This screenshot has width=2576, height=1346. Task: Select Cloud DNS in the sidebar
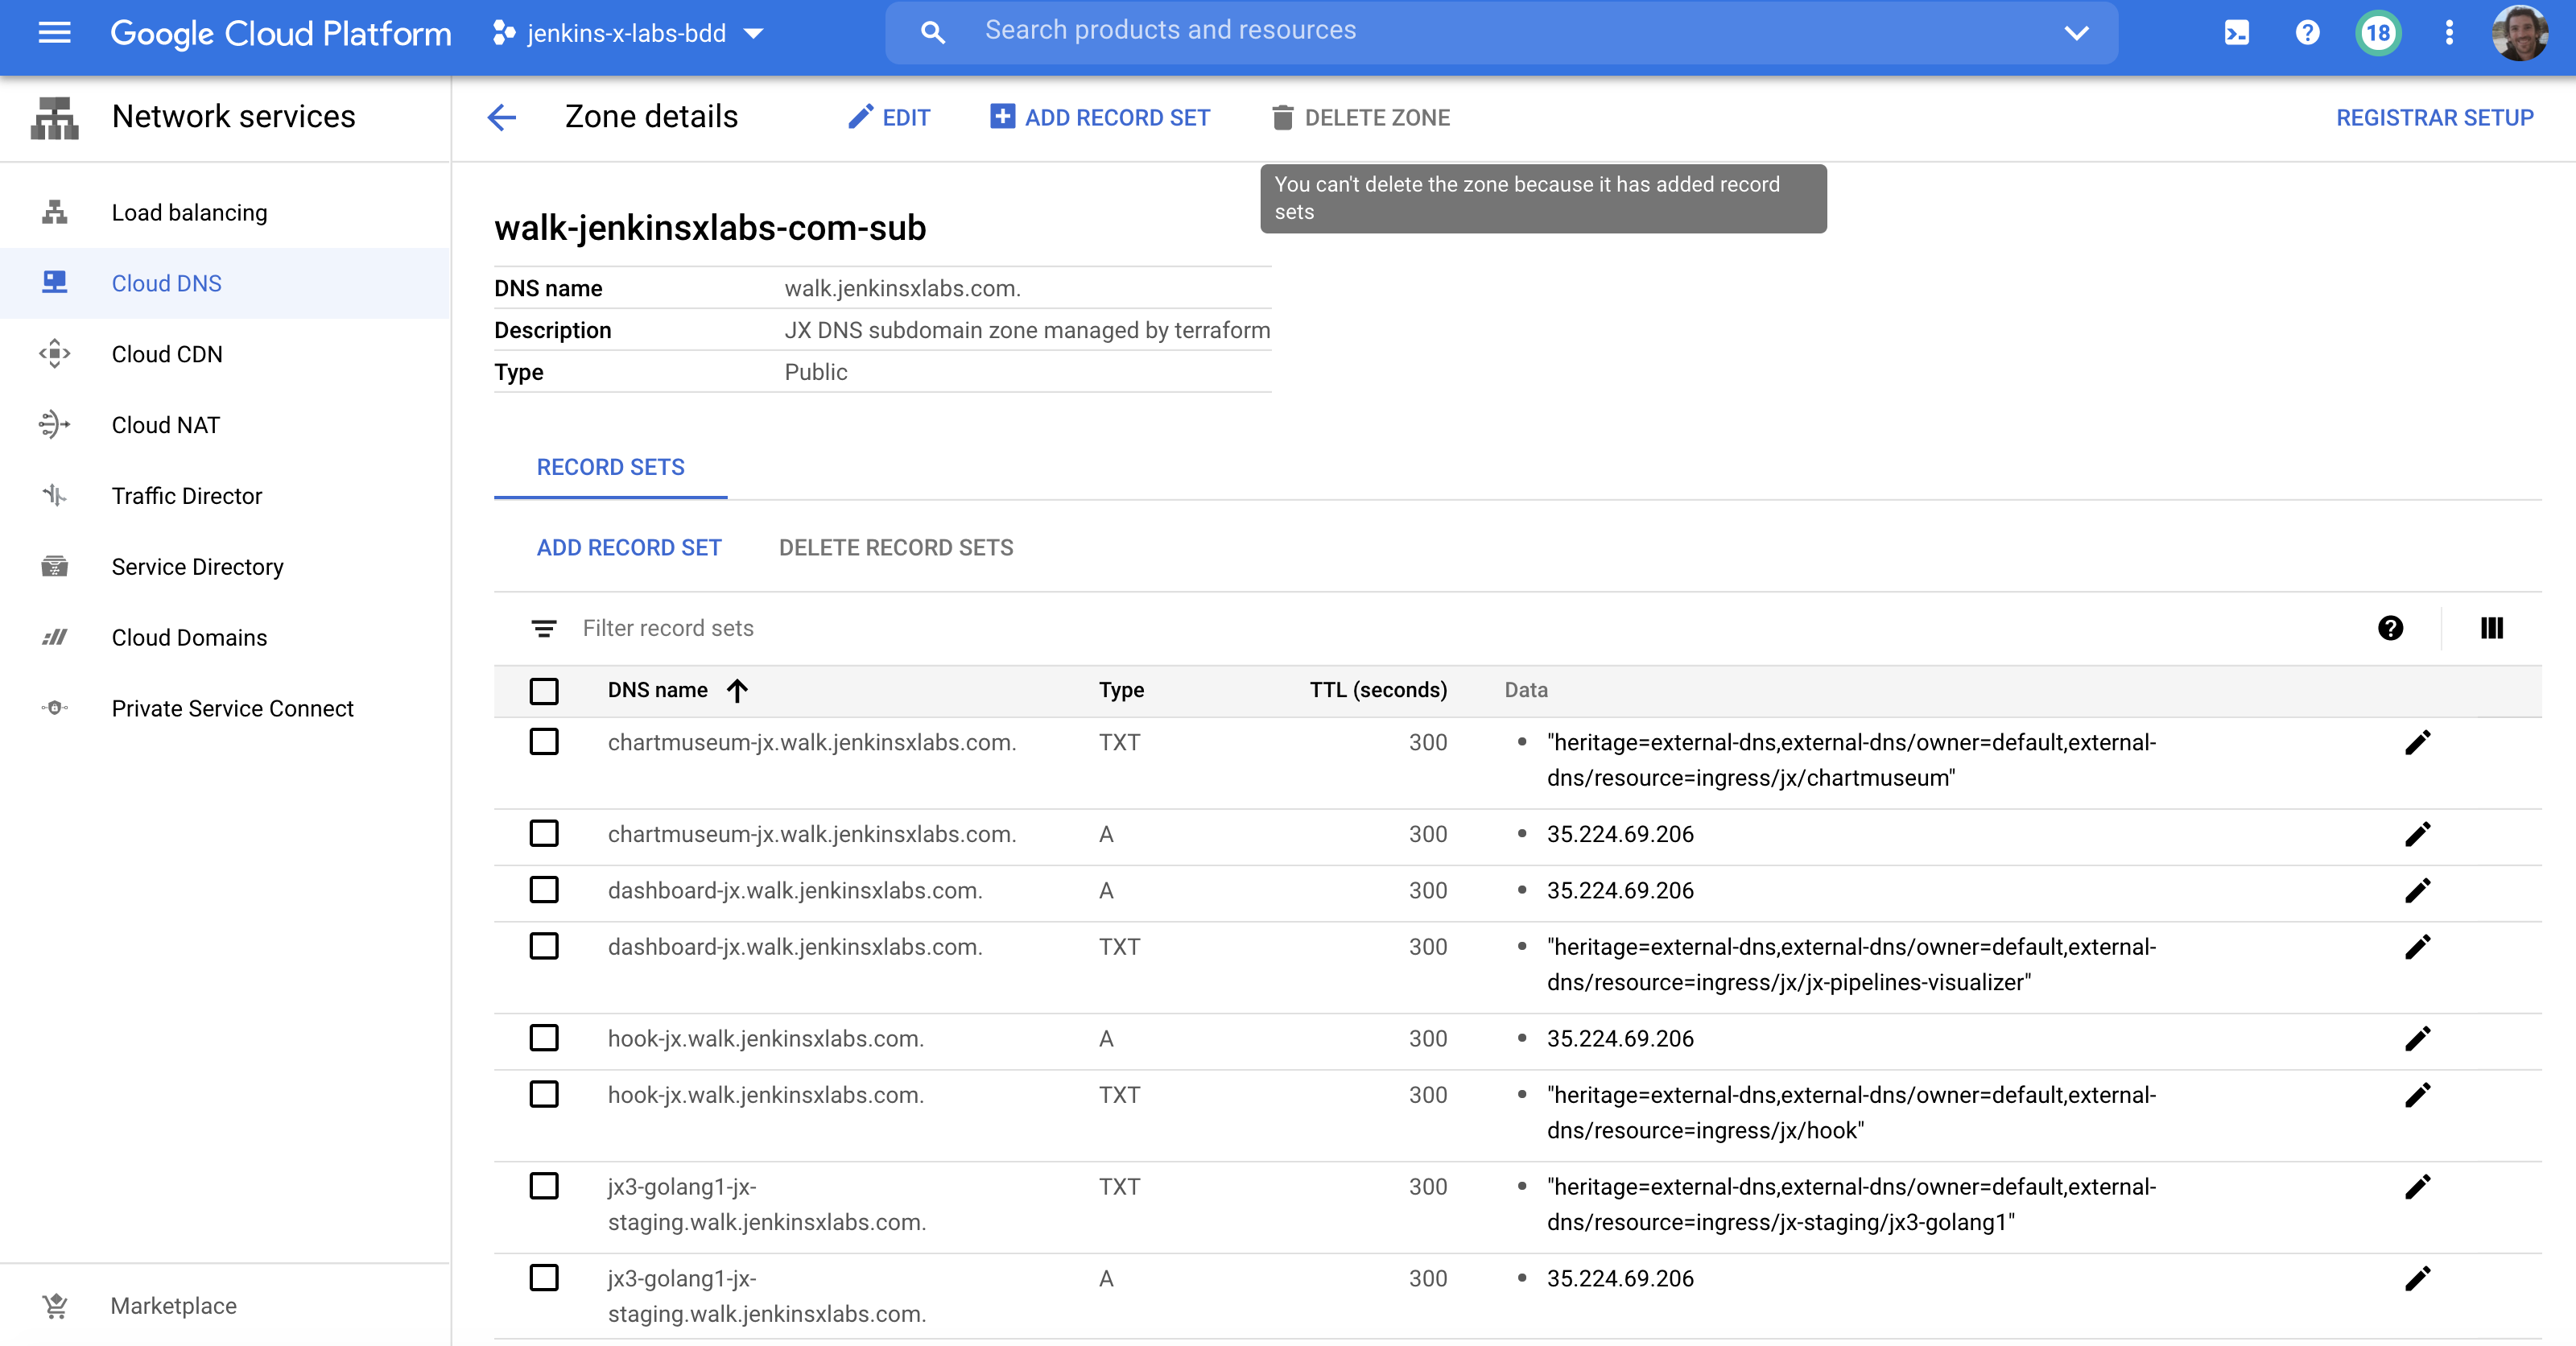[x=225, y=283]
